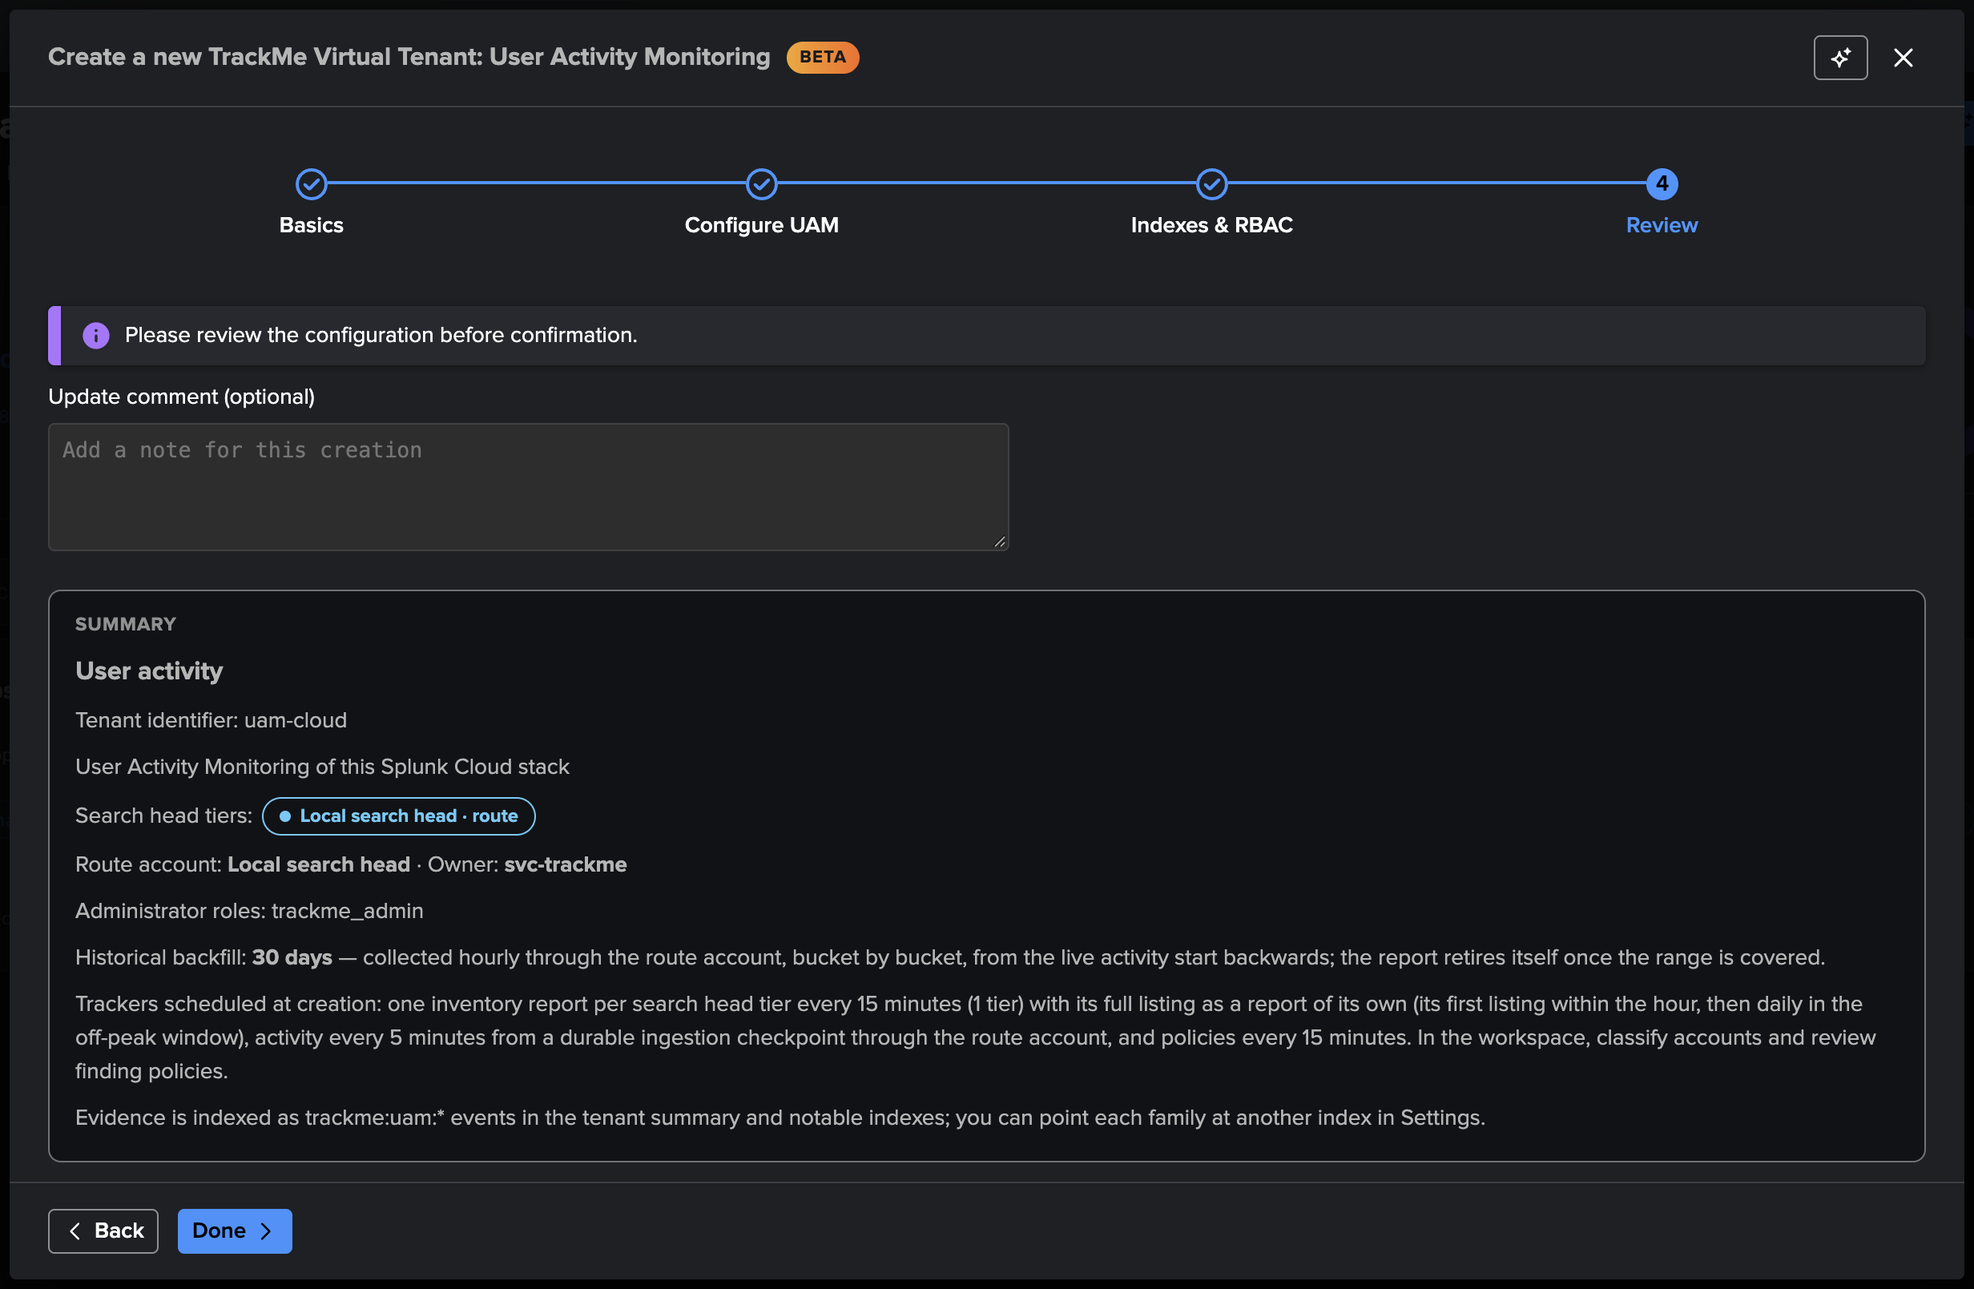Viewport: 1974px width, 1289px height.
Task: Click the Done button
Action: (235, 1230)
